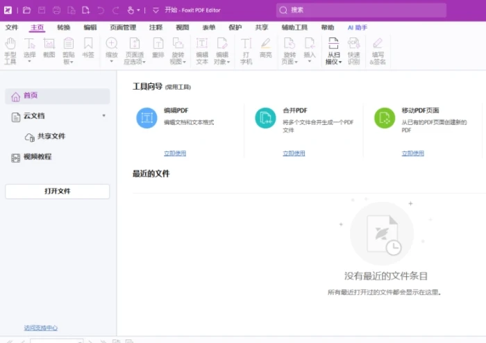Click the 旋转视图 rotate view tool
Screen dimensions: 486x343
coord(178,51)
